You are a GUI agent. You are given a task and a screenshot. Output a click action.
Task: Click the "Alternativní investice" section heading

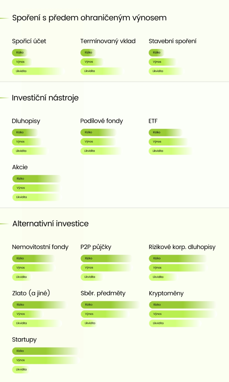click(51, 224)
